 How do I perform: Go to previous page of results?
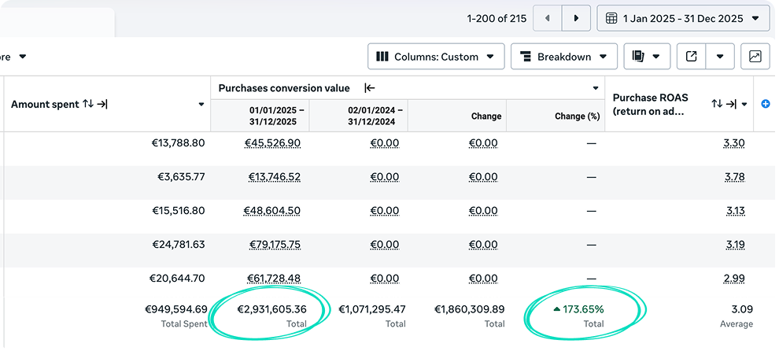click(x=548, y=17)
